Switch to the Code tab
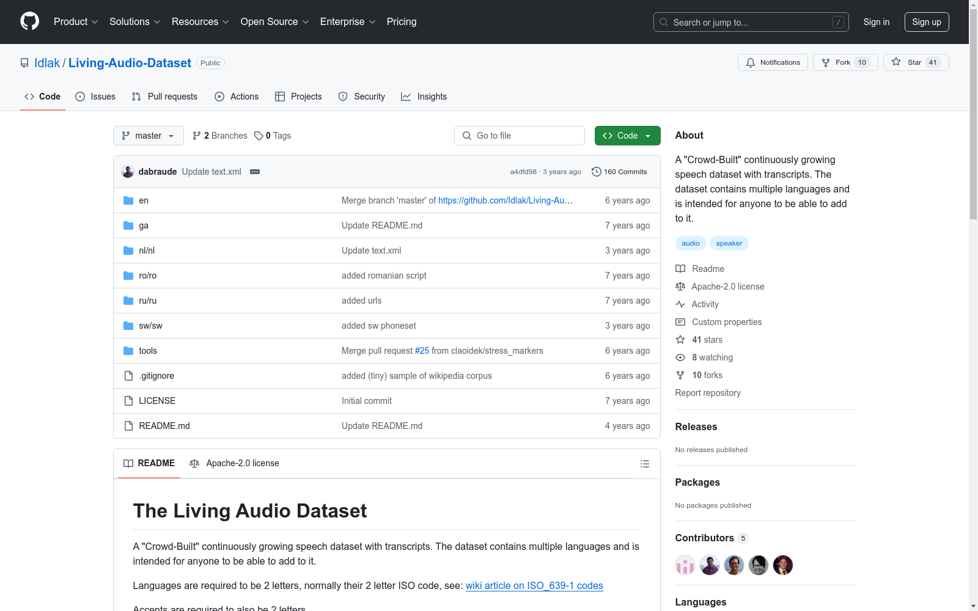Screen dimensions: 978x611 pyautogui.click(x=43, y=97)
